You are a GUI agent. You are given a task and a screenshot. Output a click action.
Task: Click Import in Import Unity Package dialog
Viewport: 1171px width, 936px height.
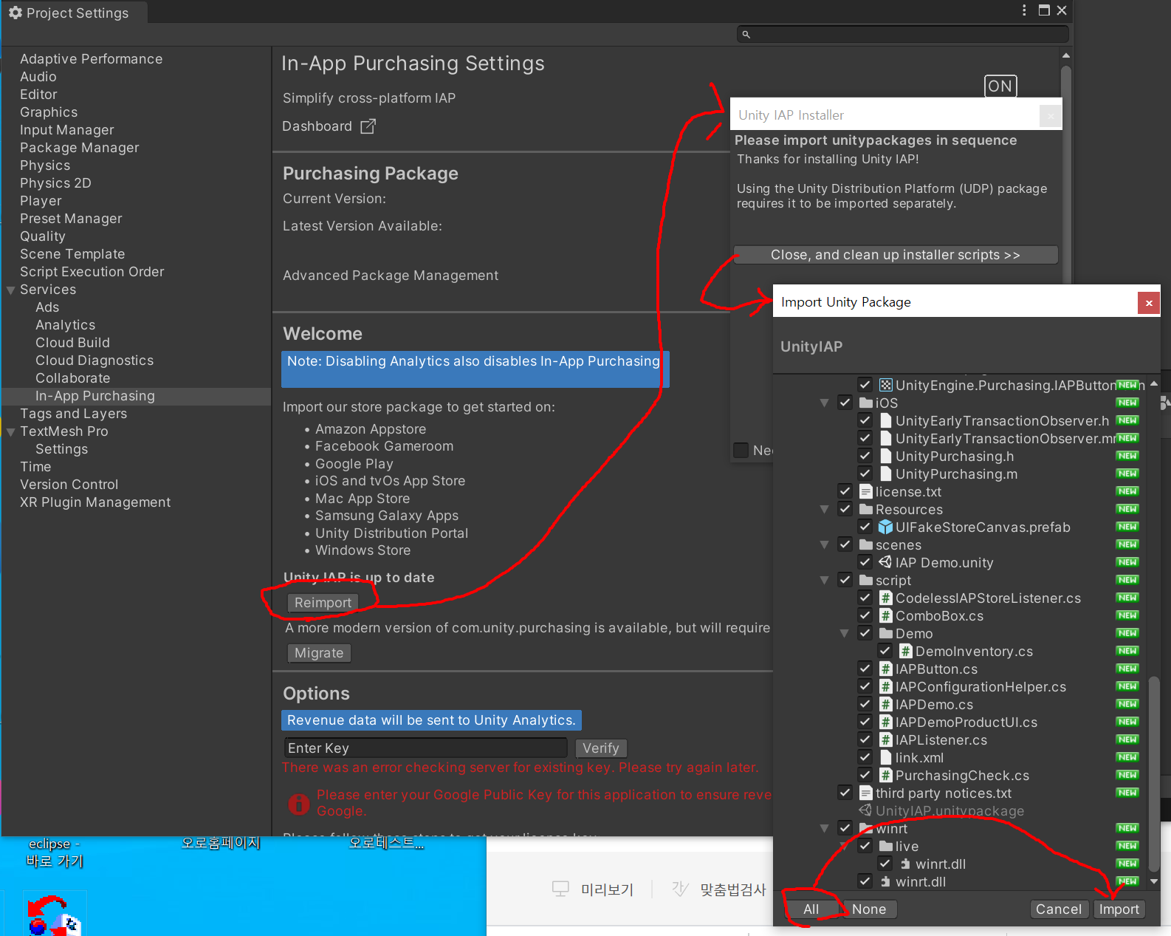[x=1119, y=909]
